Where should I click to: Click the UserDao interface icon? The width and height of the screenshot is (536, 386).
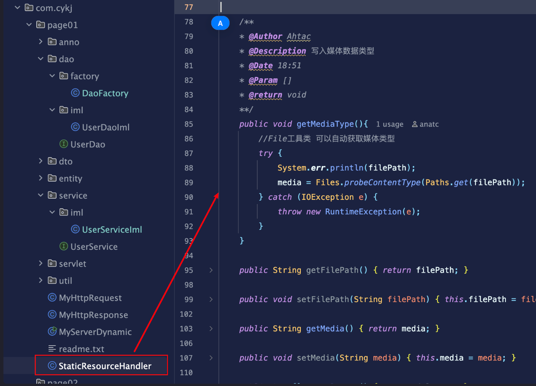click(x=64, y=144)
